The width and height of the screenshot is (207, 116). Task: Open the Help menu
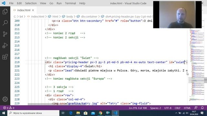pyautogui.click(x=82, y=3)
